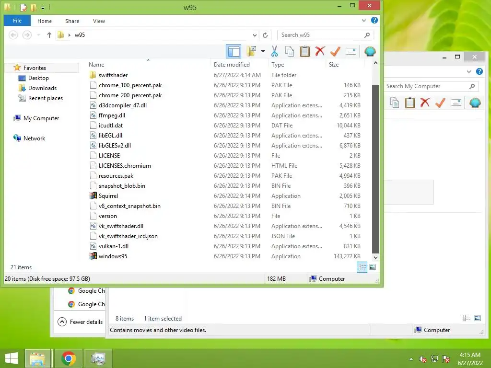
Task: Open the Share ribbon tab
Action: [x=72, y=21]
